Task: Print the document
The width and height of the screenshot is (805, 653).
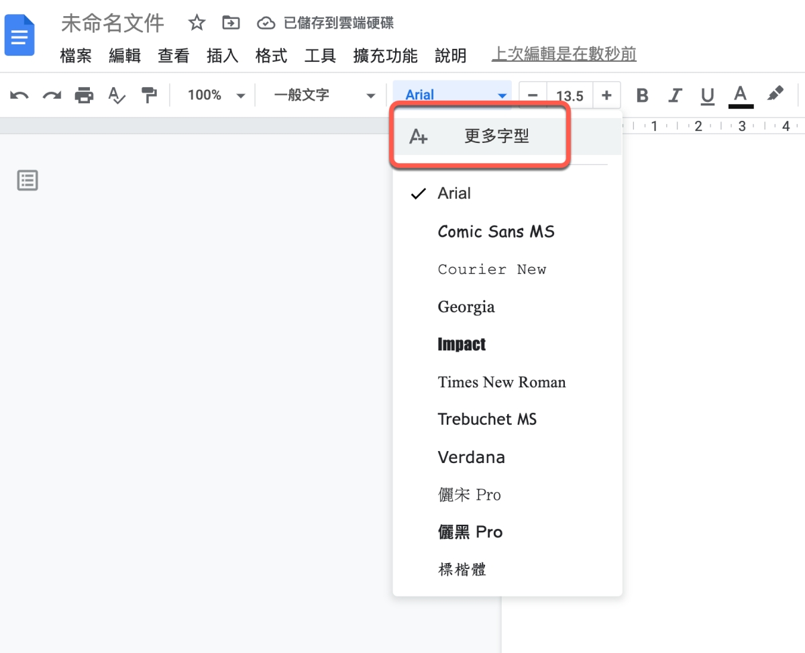Action: 84,95
